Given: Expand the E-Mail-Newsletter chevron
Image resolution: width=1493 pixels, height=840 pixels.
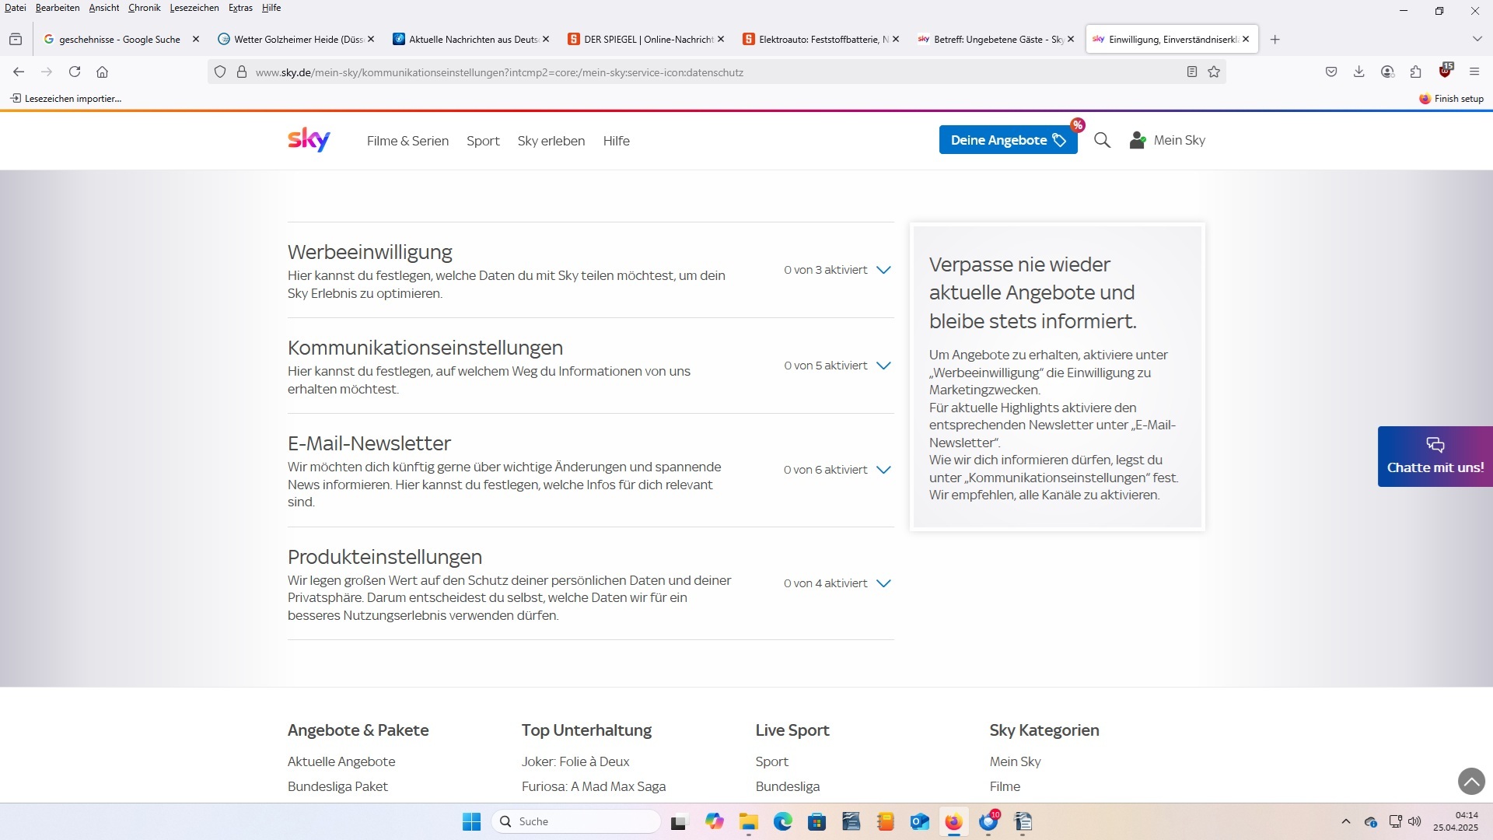Looking at the screenshot, I should coord(883,470).
